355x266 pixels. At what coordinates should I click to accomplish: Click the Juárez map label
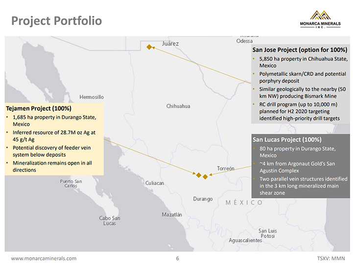click(x=170, y=44)
